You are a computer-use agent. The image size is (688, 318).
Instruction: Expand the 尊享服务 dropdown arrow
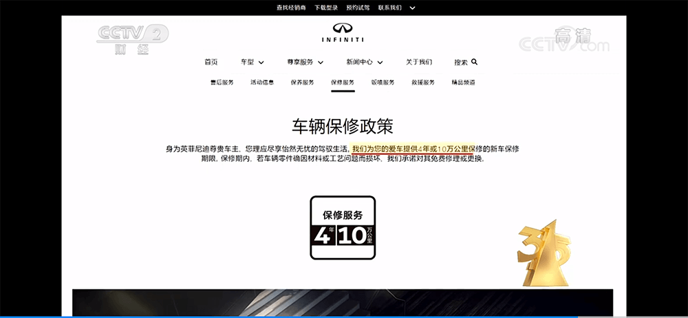(321, 63)
